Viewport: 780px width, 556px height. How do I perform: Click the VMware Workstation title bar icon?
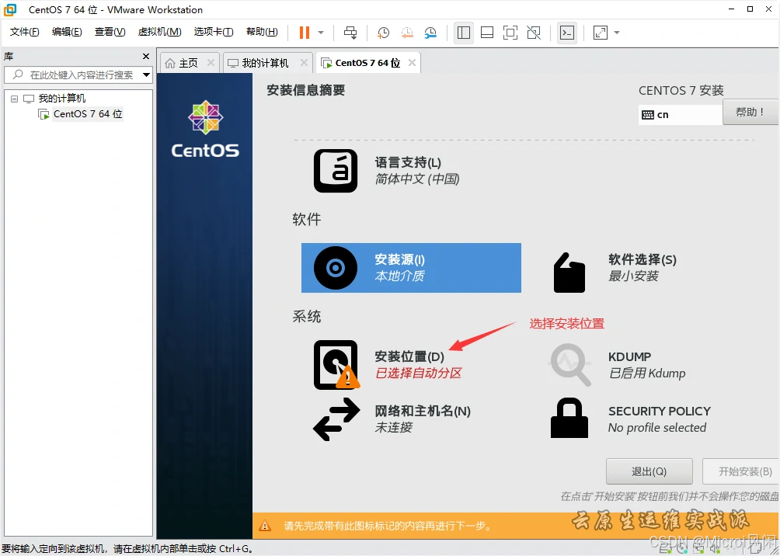[10, 9]
